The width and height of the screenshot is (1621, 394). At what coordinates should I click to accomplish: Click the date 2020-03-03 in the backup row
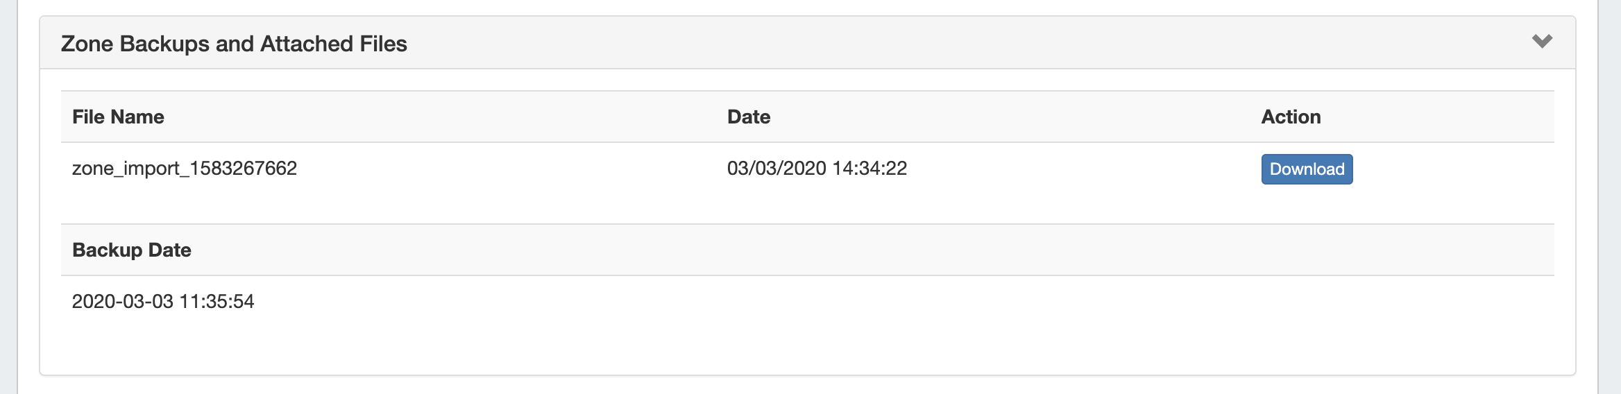tap(123, 302)
